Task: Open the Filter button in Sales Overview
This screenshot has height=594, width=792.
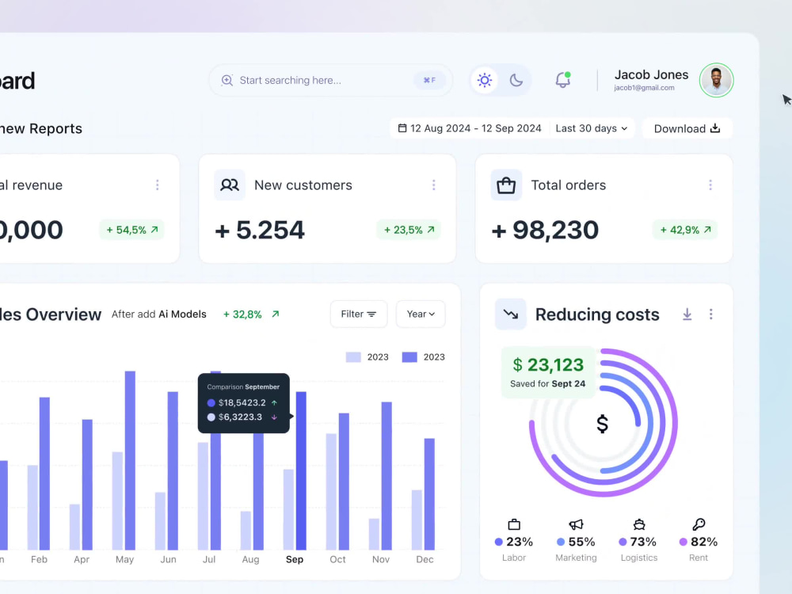Action: [x=359, y=314]
